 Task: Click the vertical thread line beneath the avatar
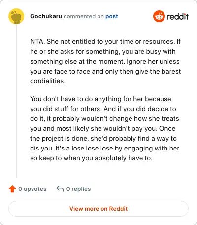pyautogui.click(x=16, y=101)
